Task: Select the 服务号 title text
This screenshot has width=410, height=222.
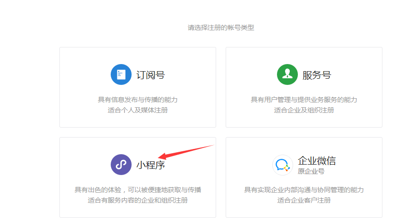Action: (x=317, y=75)
